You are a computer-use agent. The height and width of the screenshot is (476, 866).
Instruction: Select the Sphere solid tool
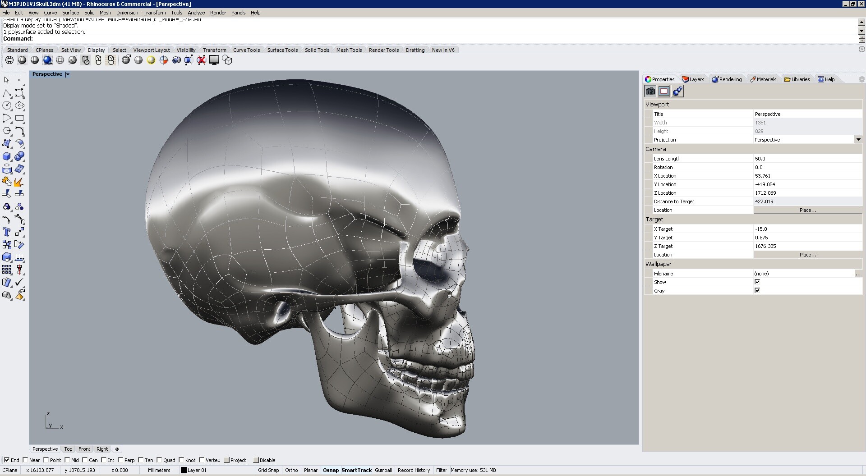coord(19,156)
